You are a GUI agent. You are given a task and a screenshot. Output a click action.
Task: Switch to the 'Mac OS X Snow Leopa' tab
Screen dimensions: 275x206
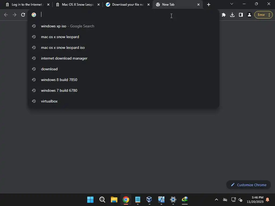click(77, 5)
